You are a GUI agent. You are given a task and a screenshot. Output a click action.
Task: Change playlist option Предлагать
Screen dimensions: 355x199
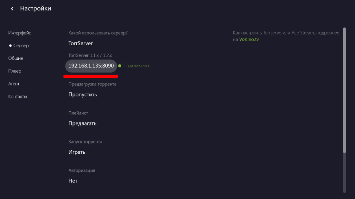tap(83, 123)
